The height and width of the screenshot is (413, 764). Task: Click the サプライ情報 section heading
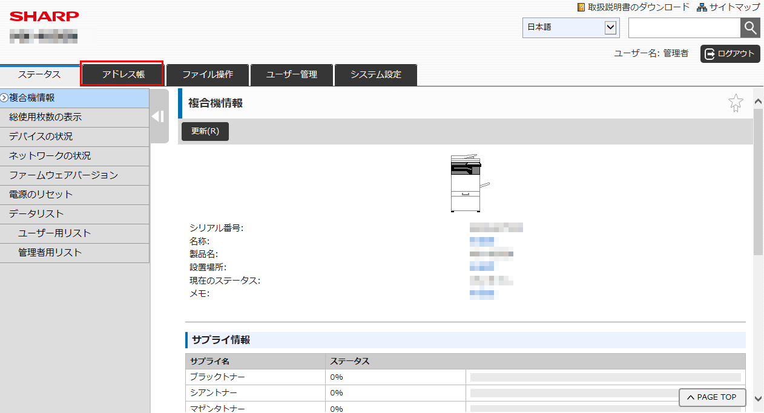pos(221,340)
